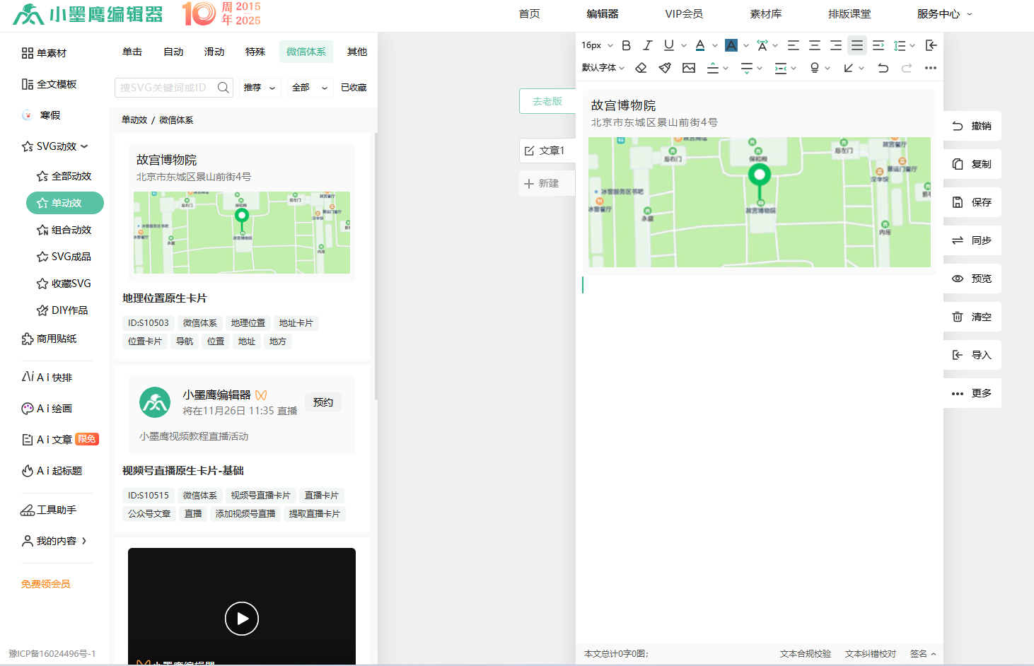1034x666 pixels.
Task: Apply italic formatting
Action: pos(646,45)
